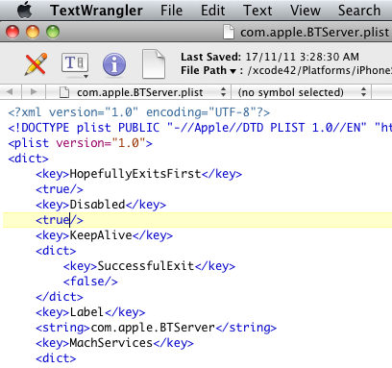This screenshot has width=392, height=368.
Task: Click the blank document icon in toolbar
Action: (154, 64)
